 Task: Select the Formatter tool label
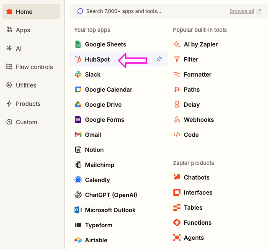198,74
